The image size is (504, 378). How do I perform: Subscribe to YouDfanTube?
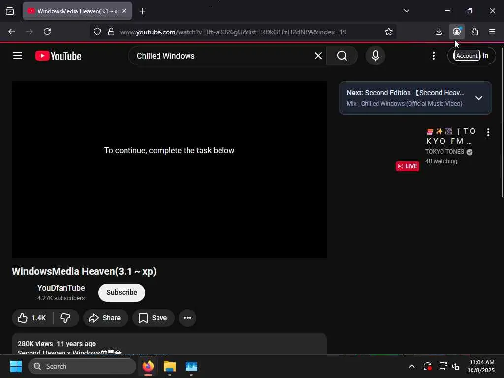(x=122, y=292)
